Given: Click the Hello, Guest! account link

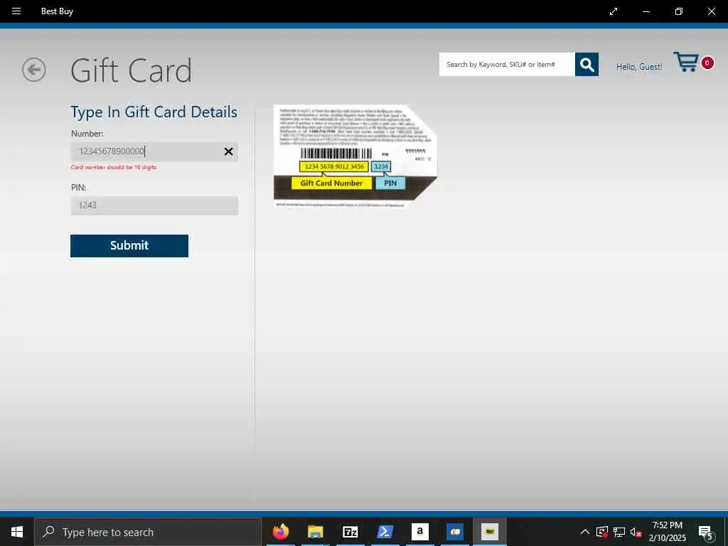Looking at the screenshot, I should click(639, 67).
